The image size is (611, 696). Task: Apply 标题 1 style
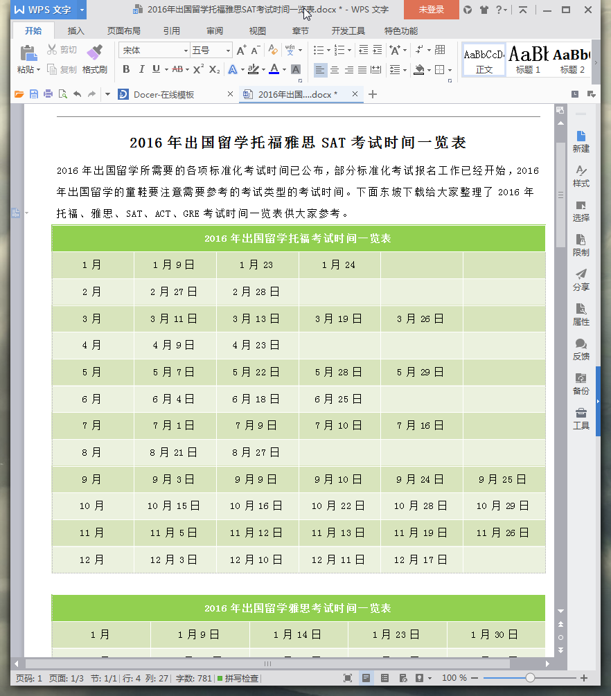pyautogui.click(x=528, y=60)
